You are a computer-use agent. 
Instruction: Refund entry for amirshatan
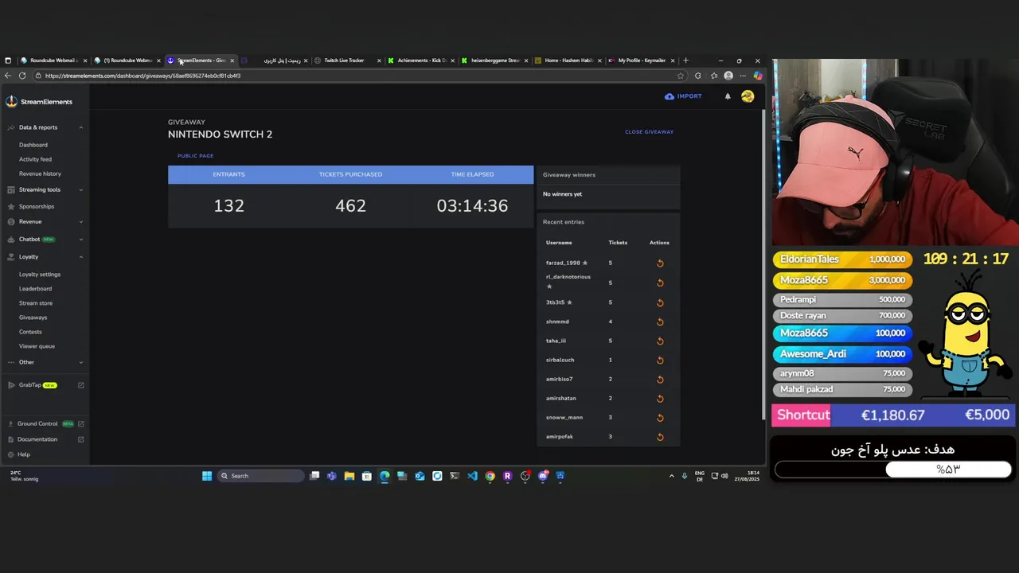tap(660, 398)
